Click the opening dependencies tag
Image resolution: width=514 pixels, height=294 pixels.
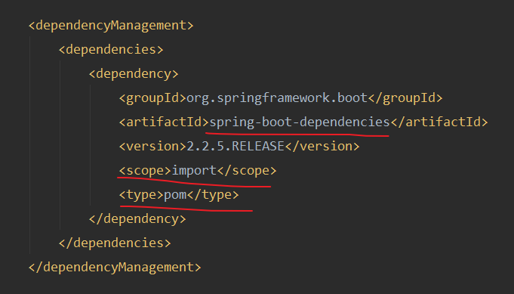tap(111, 50)
